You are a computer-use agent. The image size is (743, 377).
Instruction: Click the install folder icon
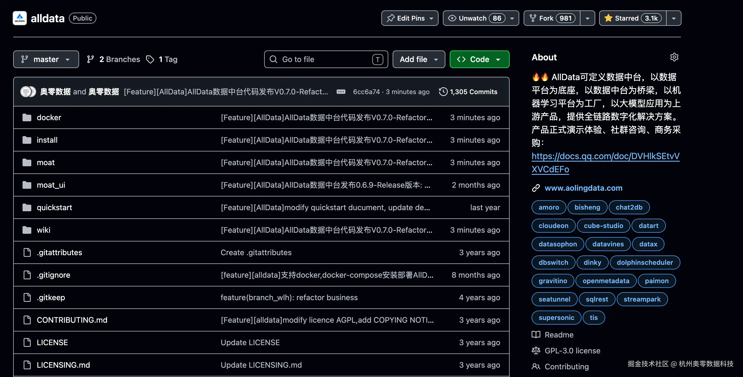(x=27, y=140)
